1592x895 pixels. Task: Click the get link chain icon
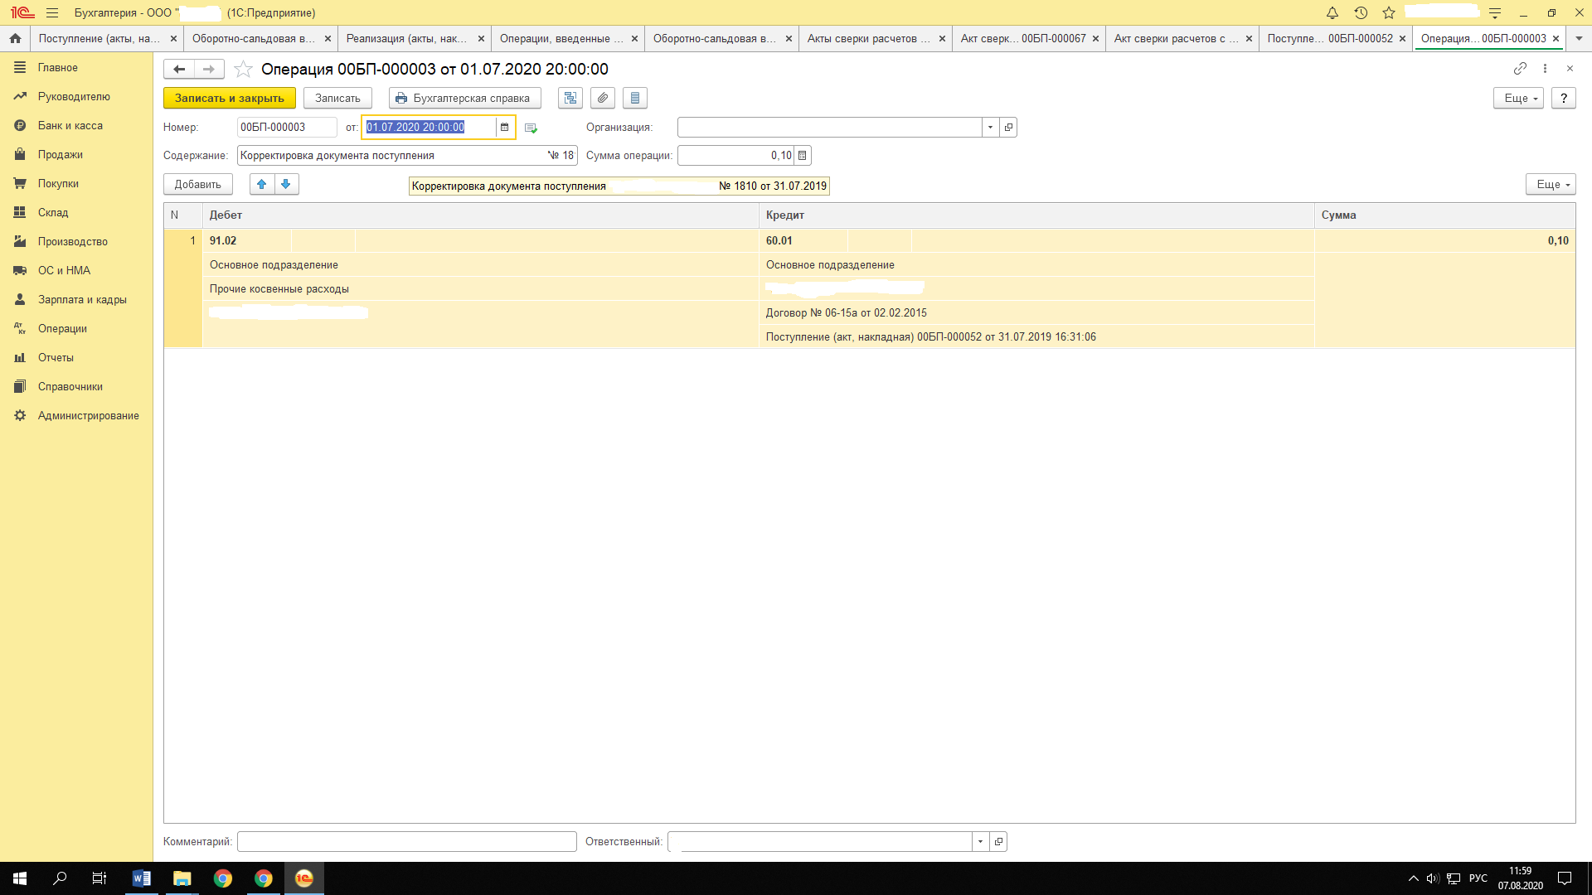point(1520,69)
